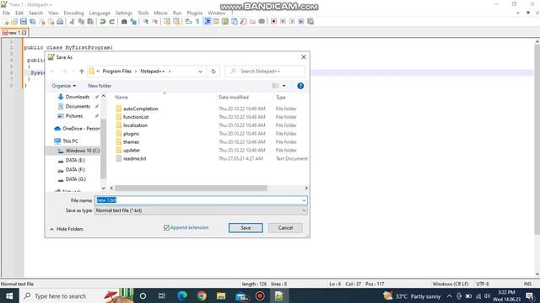Viewport: 540px width, 303px height.
Task: Click Open file icon in Notepad++ toolbar
Action: (14, 22)
